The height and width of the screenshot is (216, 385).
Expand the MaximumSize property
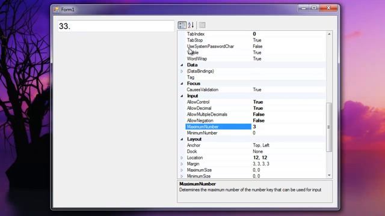(182, 170)
